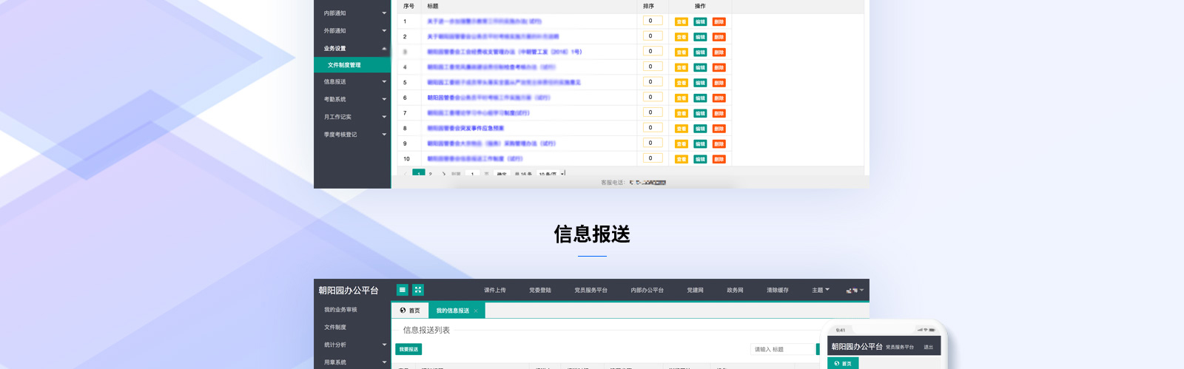The height and width of the screenshot is (369, 1184).
Task: Collapse the 业务设置 sidebar section
Action: pyautogui.click(x=384, y=49)
